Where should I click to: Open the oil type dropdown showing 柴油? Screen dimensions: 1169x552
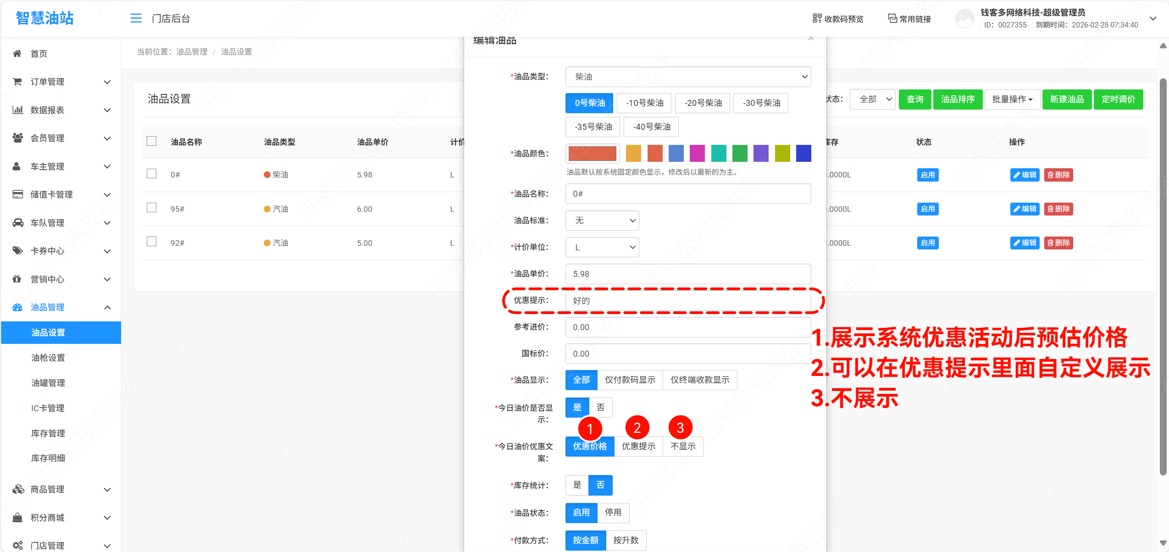pos(687,77)
